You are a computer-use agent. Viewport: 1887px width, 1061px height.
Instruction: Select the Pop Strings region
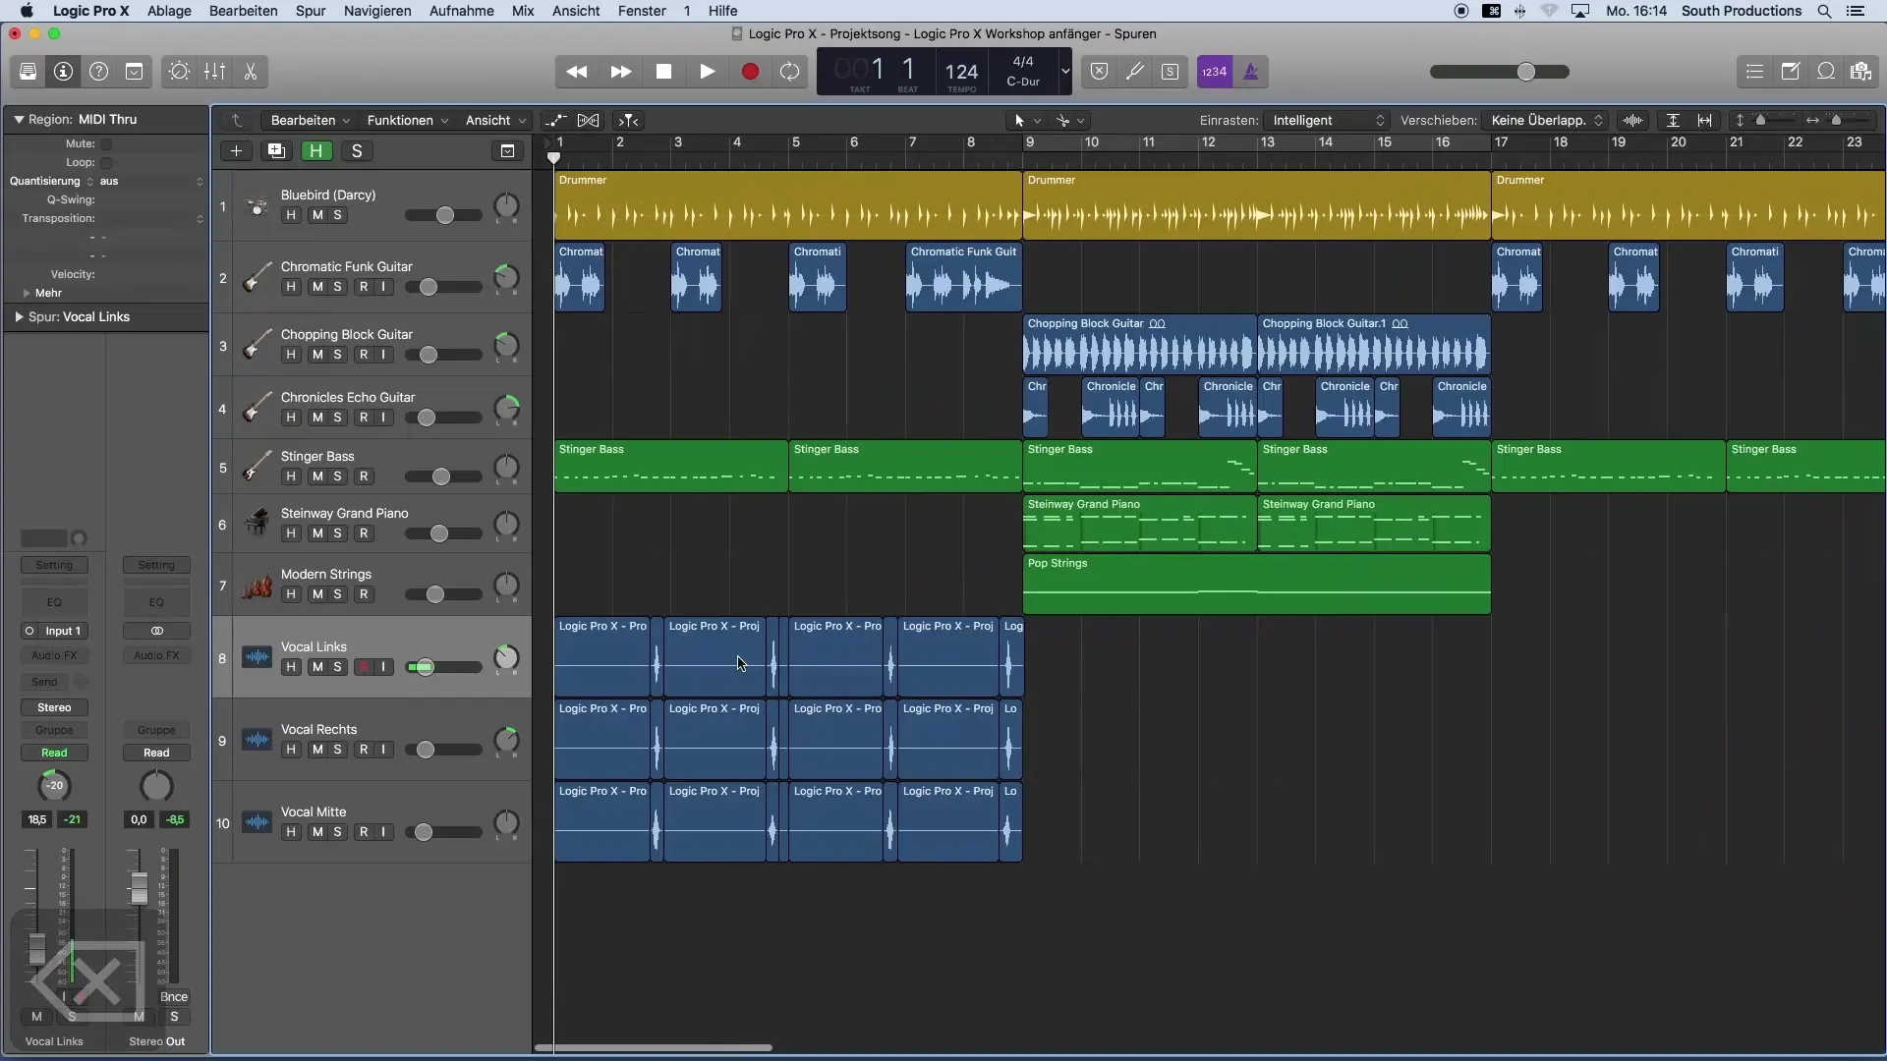[x=1257, y=585]
